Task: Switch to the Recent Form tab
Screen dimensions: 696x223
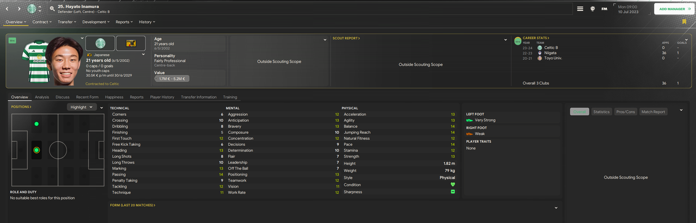Action: tap(87, 97)
